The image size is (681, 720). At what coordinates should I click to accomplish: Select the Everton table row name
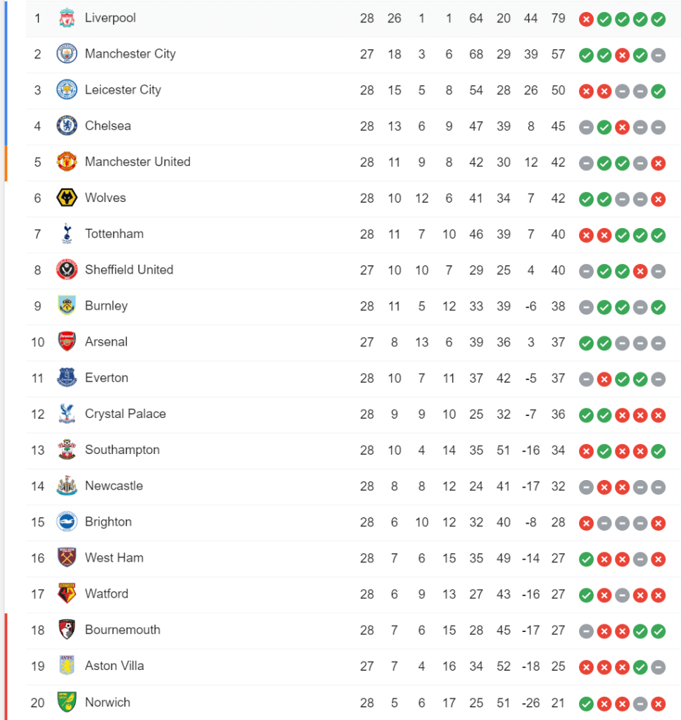pos(106,378)
